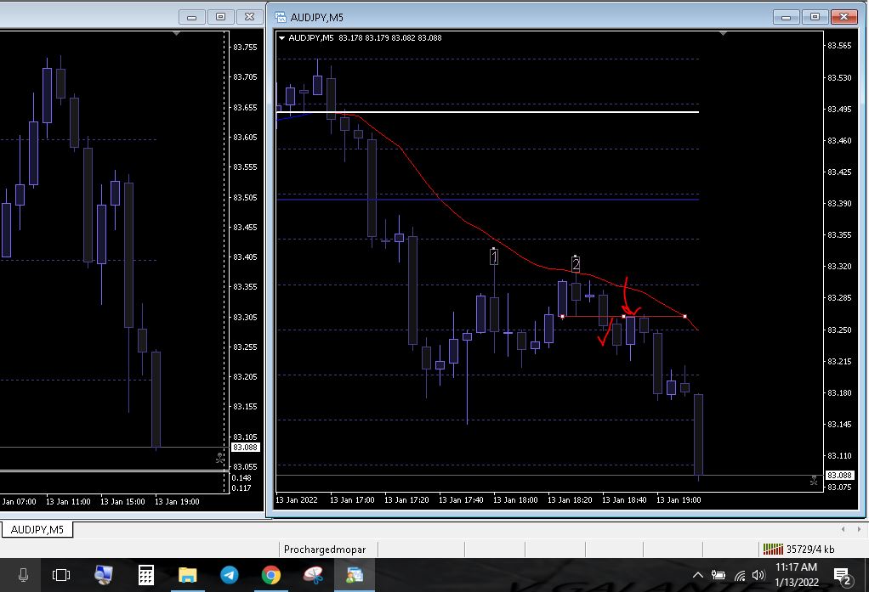
Task: Open Task View on the taskbar
Action: [x=61, y=575]
